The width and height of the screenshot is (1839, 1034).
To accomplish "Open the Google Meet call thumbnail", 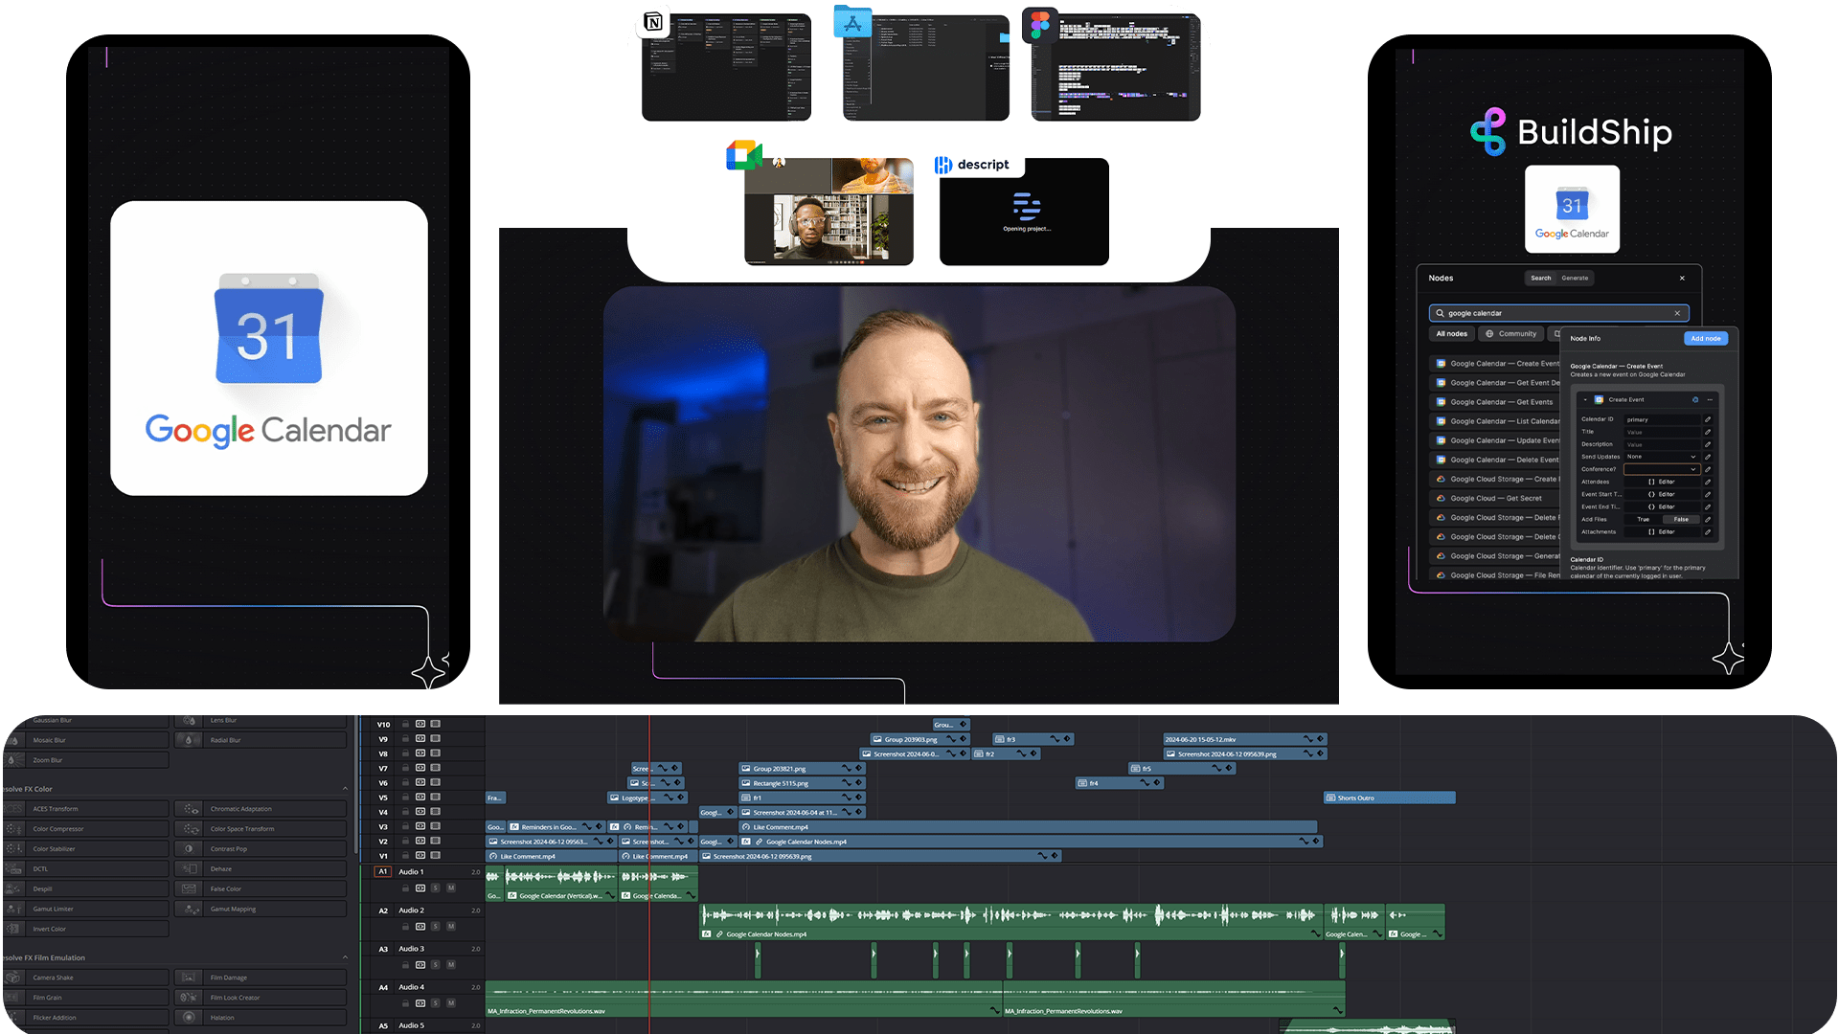I will 829,212.
